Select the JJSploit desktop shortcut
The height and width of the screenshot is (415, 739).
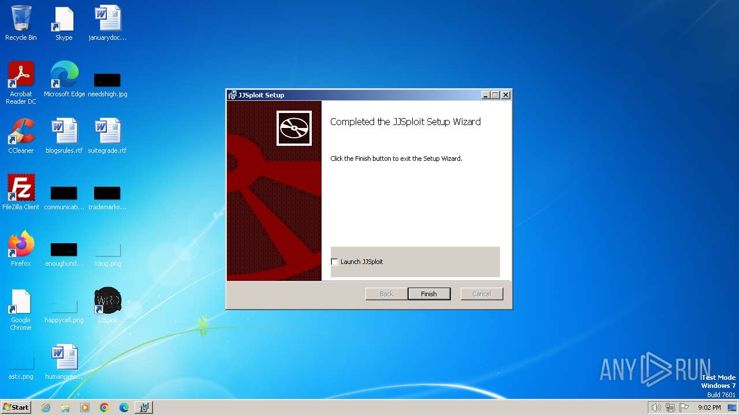tap(107, 305)
